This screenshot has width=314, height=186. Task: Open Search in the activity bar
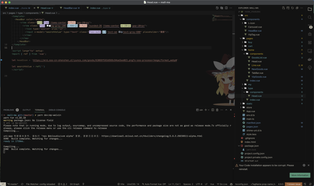coord(309,17)
